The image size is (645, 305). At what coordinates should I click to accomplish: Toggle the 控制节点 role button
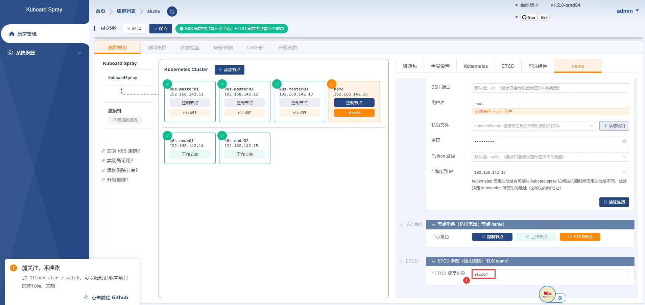(x=492, y=237)
